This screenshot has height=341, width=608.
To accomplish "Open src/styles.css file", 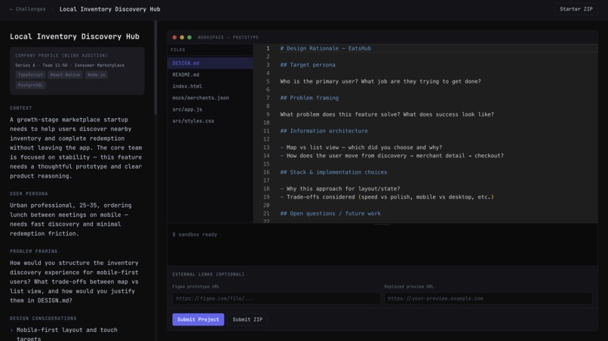I will click(x=210, y=121).
